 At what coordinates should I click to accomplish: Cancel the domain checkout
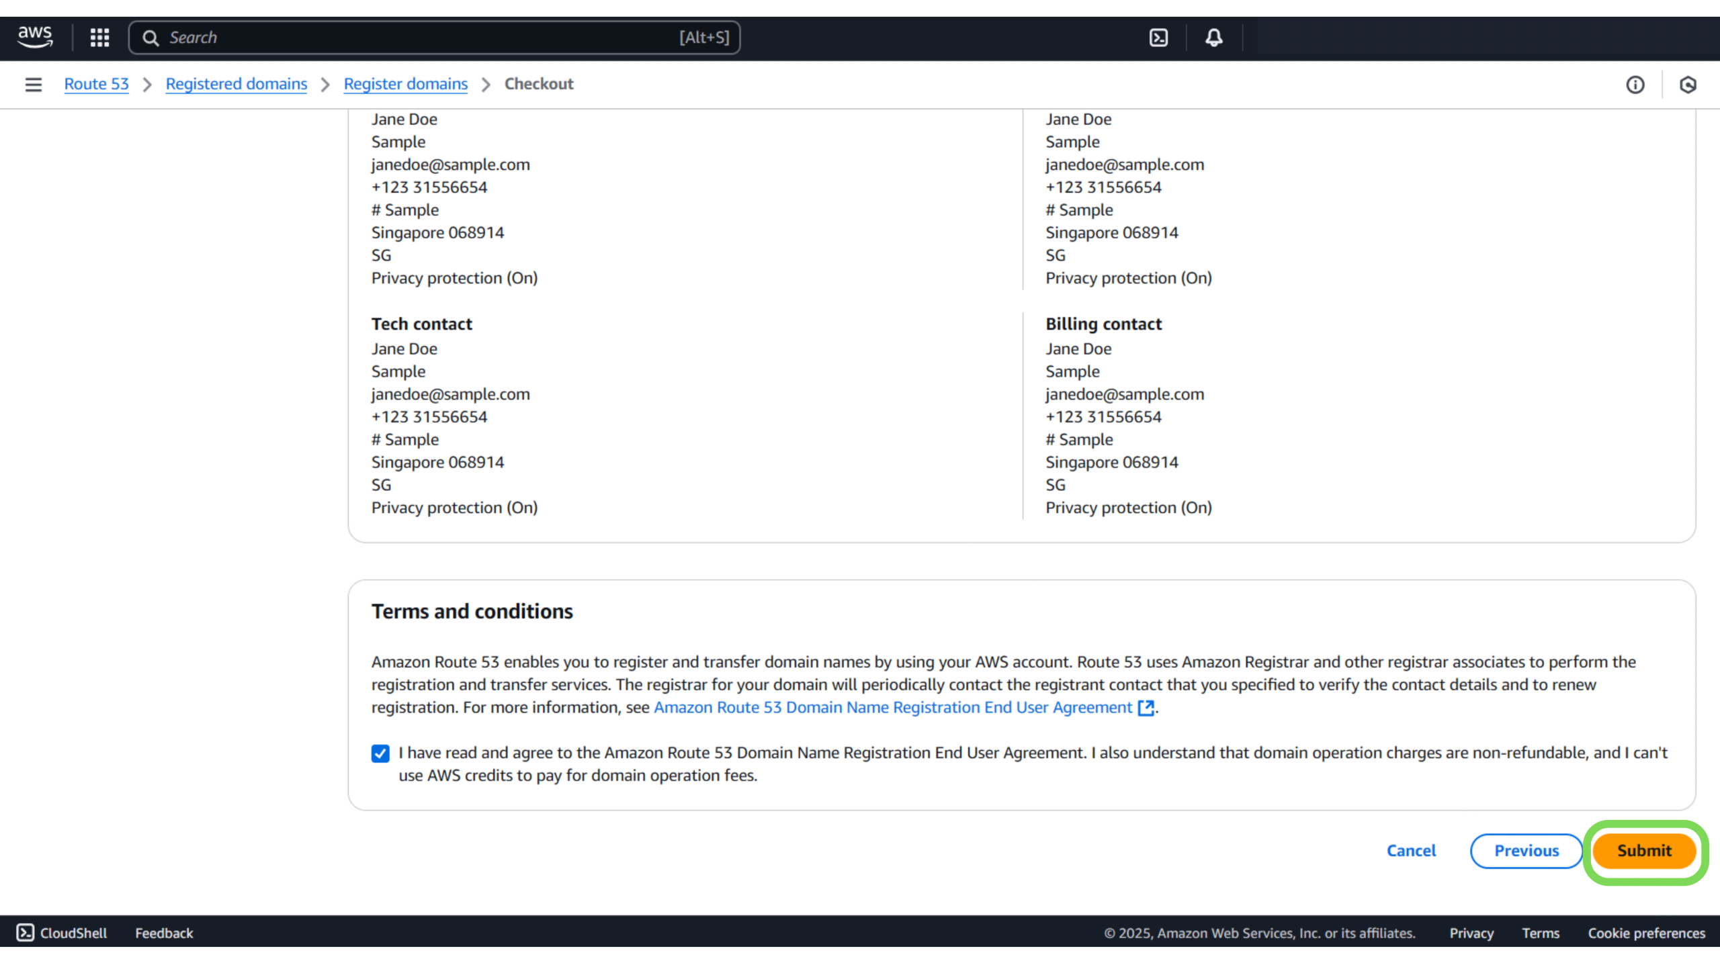pos(1411,851)
